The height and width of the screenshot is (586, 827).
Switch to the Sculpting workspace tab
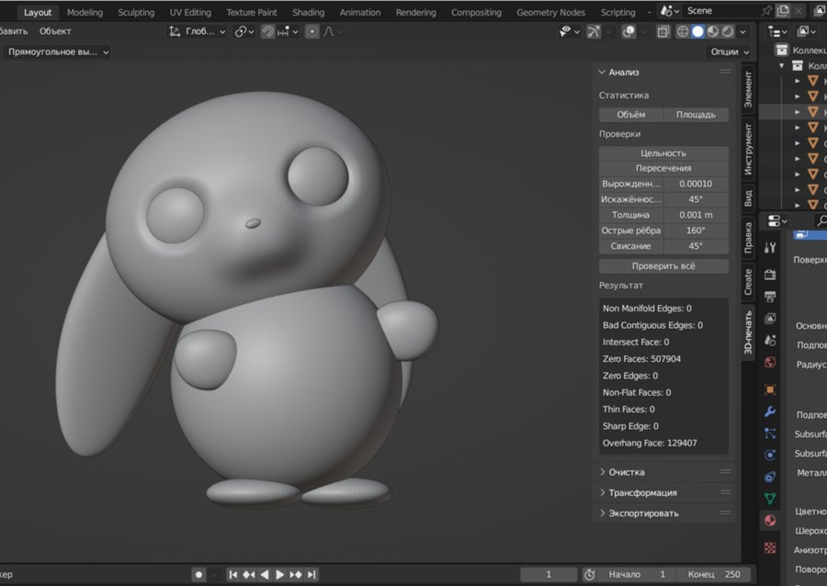point(136,13)
